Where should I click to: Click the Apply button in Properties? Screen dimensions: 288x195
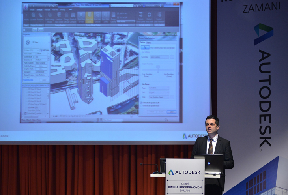(44, 80)
